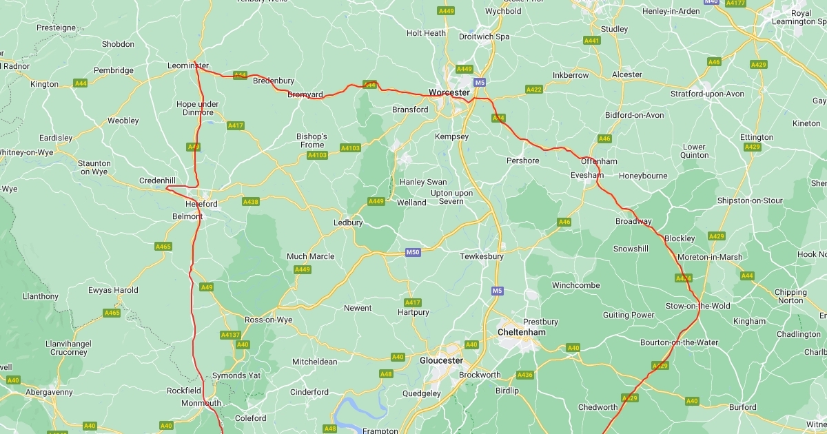827x434 pixels.
Task: Click the M50 motorway shield
Action: 412,252
